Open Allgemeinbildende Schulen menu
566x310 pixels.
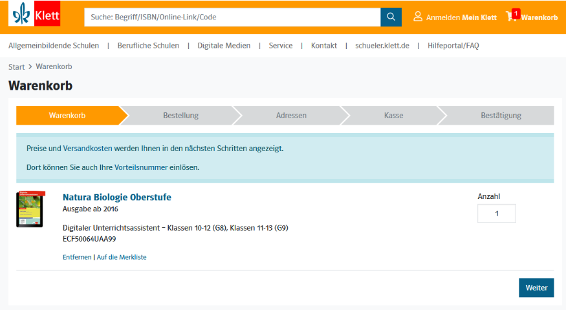click(x=54, y=45)
